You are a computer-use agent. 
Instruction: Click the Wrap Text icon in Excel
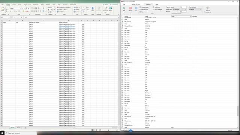[43, 8]
